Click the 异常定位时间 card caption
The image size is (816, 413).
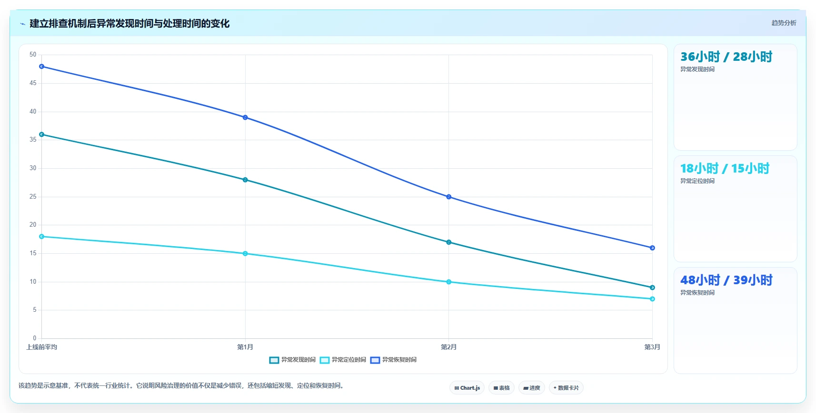pos(697,181)
